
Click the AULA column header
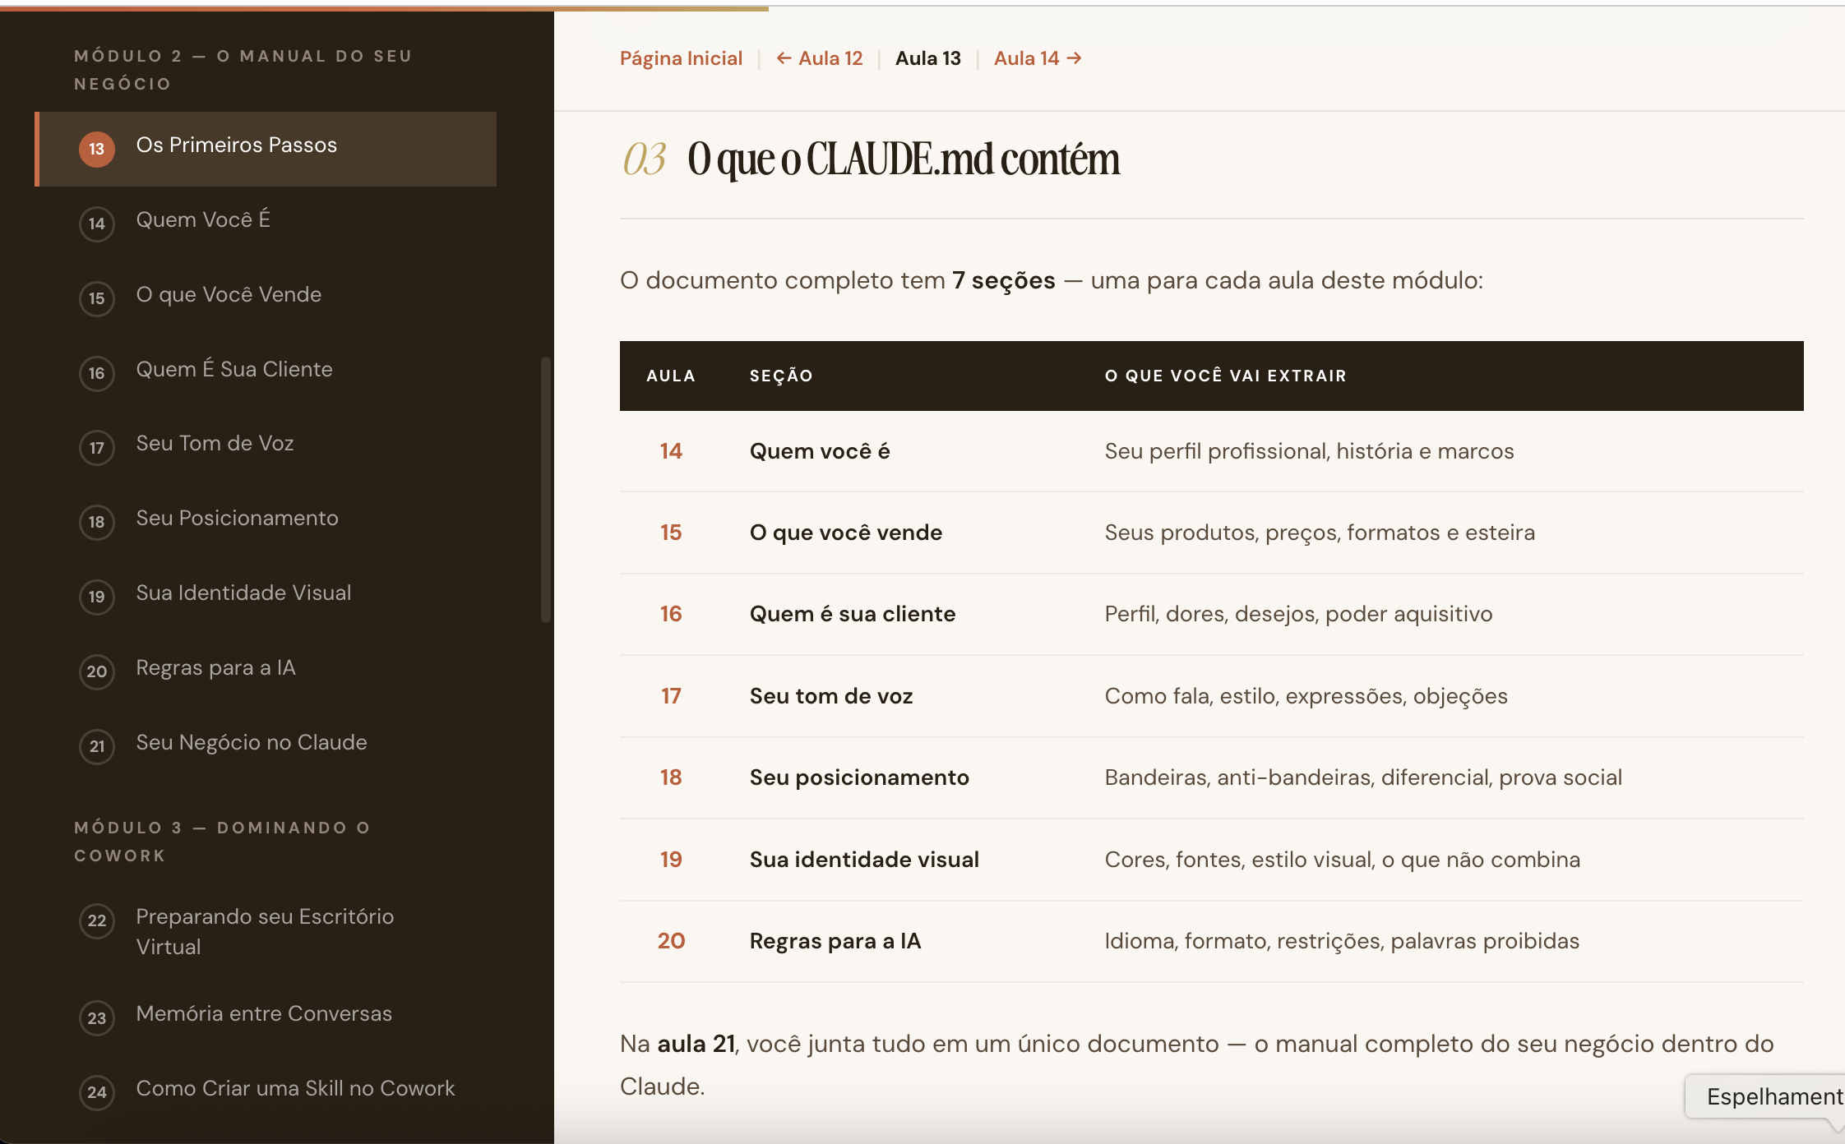(x=671, y=376)
